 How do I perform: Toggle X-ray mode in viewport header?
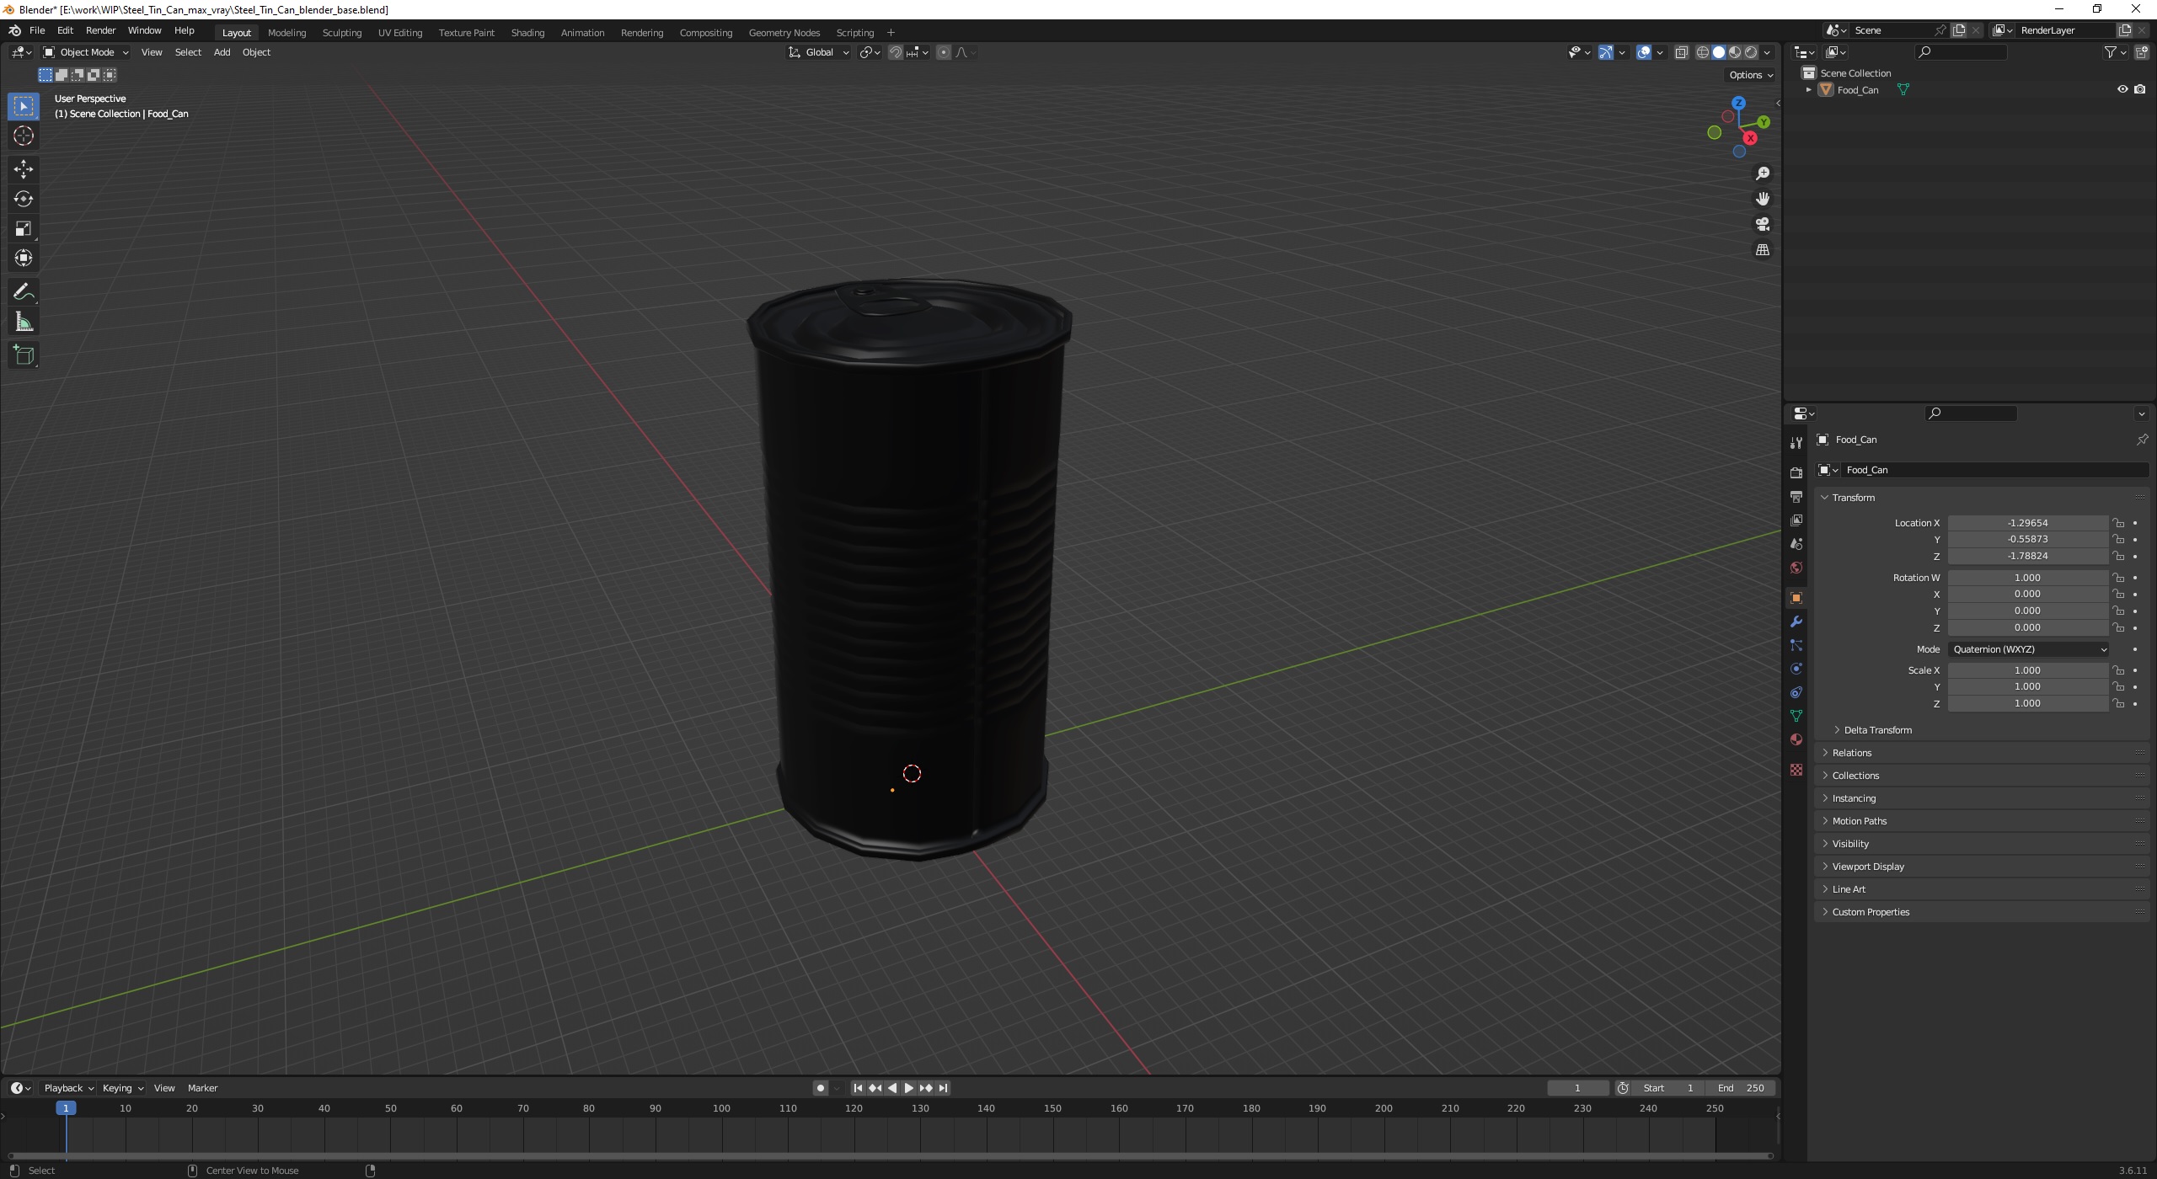point(1681,52)
